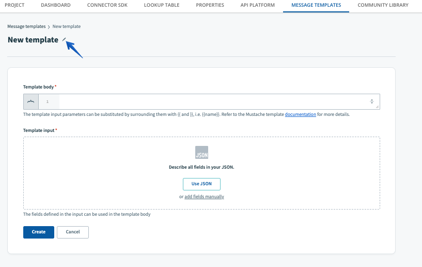Click the Message templates breadcrumb link
Viewport: 422px width, 267px height.
[26, 26]
